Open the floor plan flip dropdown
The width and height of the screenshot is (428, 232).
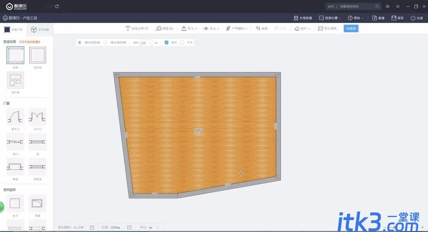click(x=237, y=28)
